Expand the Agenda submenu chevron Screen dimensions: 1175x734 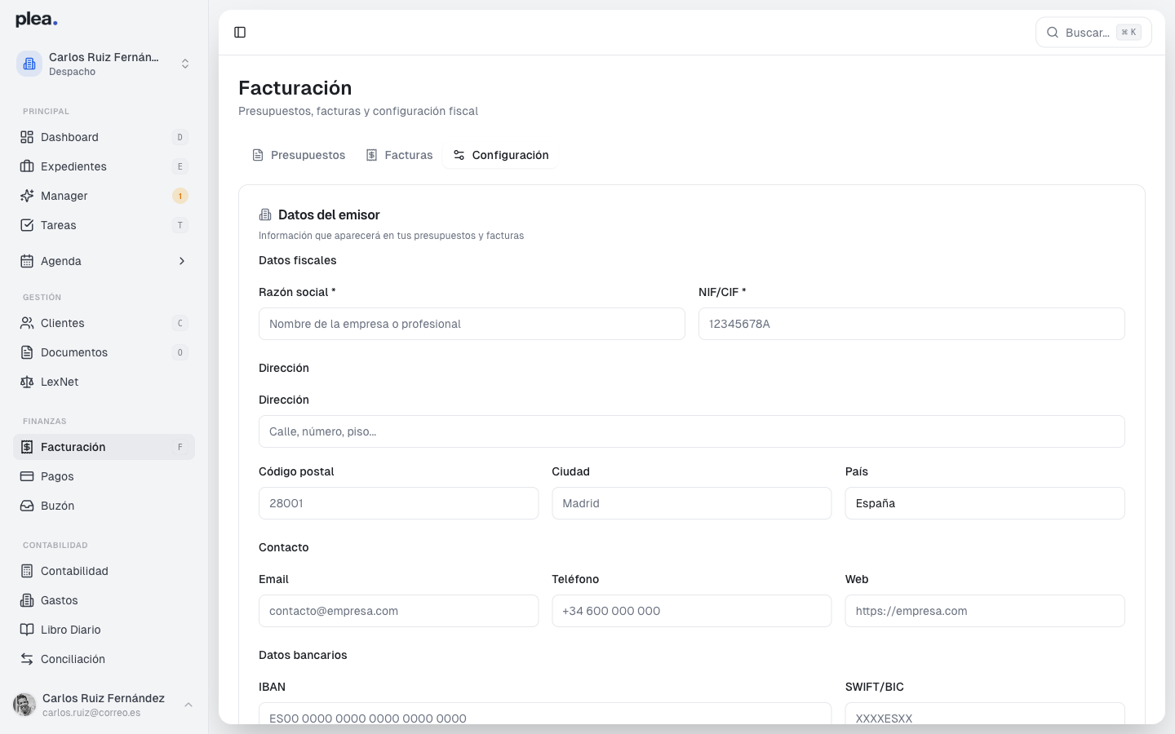click(x=181, y=261)
